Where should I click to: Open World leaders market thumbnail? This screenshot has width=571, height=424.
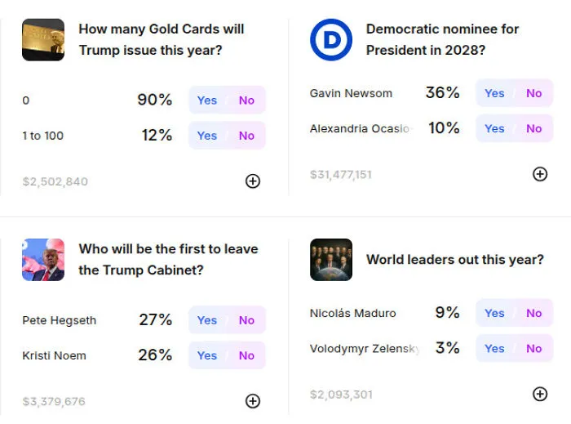point(331,260)
